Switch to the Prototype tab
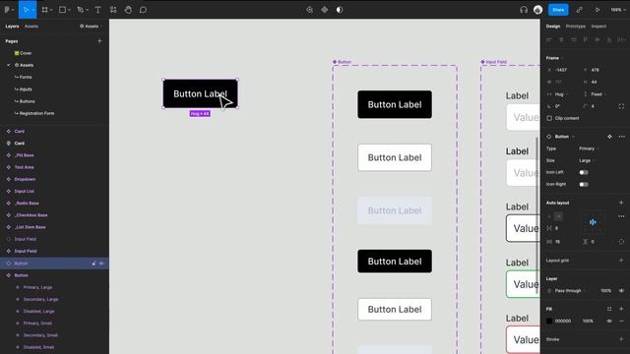The image size is (630, 354). [575, 27]
